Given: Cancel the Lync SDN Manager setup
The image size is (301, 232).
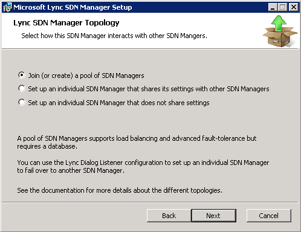Looking at the screenshot, I should (269, 216).
